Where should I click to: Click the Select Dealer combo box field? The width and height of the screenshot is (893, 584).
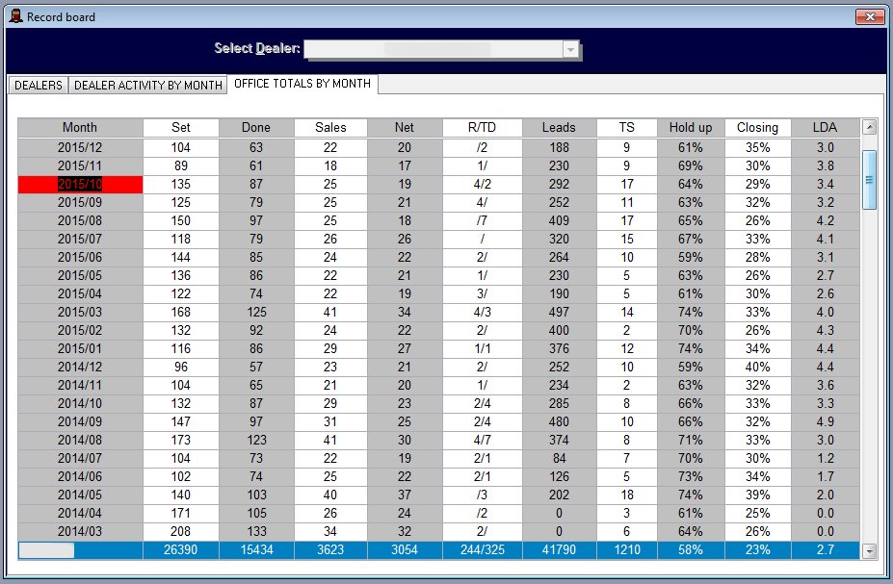point(442,49)
